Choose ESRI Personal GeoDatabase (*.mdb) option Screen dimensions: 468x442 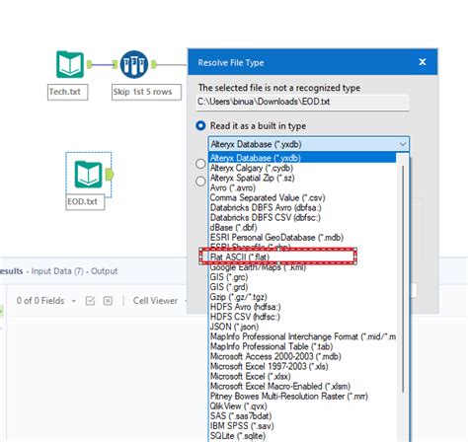(302, 238)
